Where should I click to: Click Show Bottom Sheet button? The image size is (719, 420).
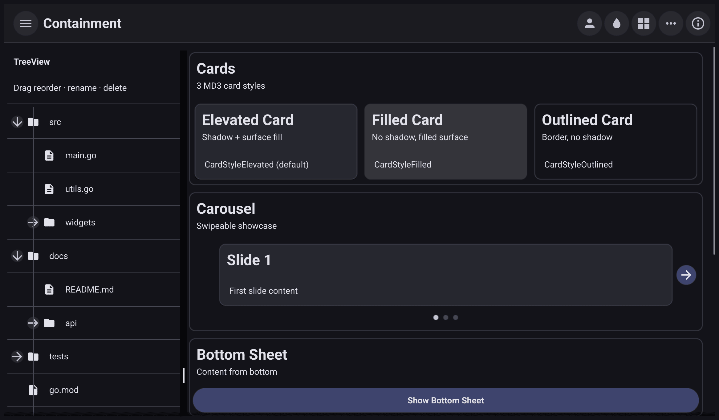click(x=446, y=400)
